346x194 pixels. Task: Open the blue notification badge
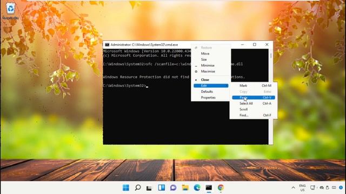(x=341, y=188)
